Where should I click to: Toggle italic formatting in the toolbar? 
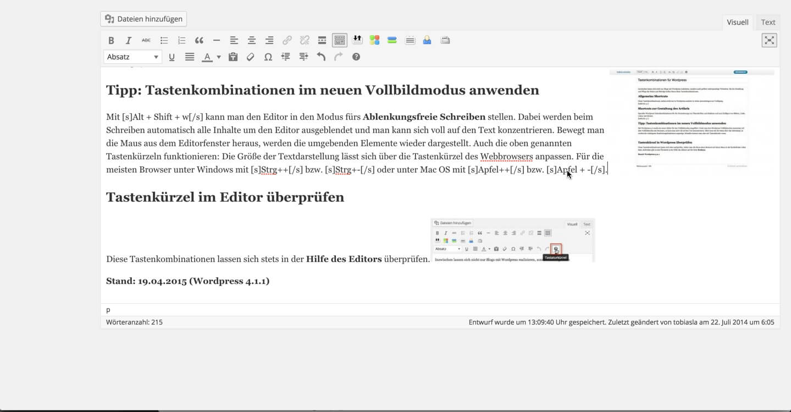(x=129, y=40)
